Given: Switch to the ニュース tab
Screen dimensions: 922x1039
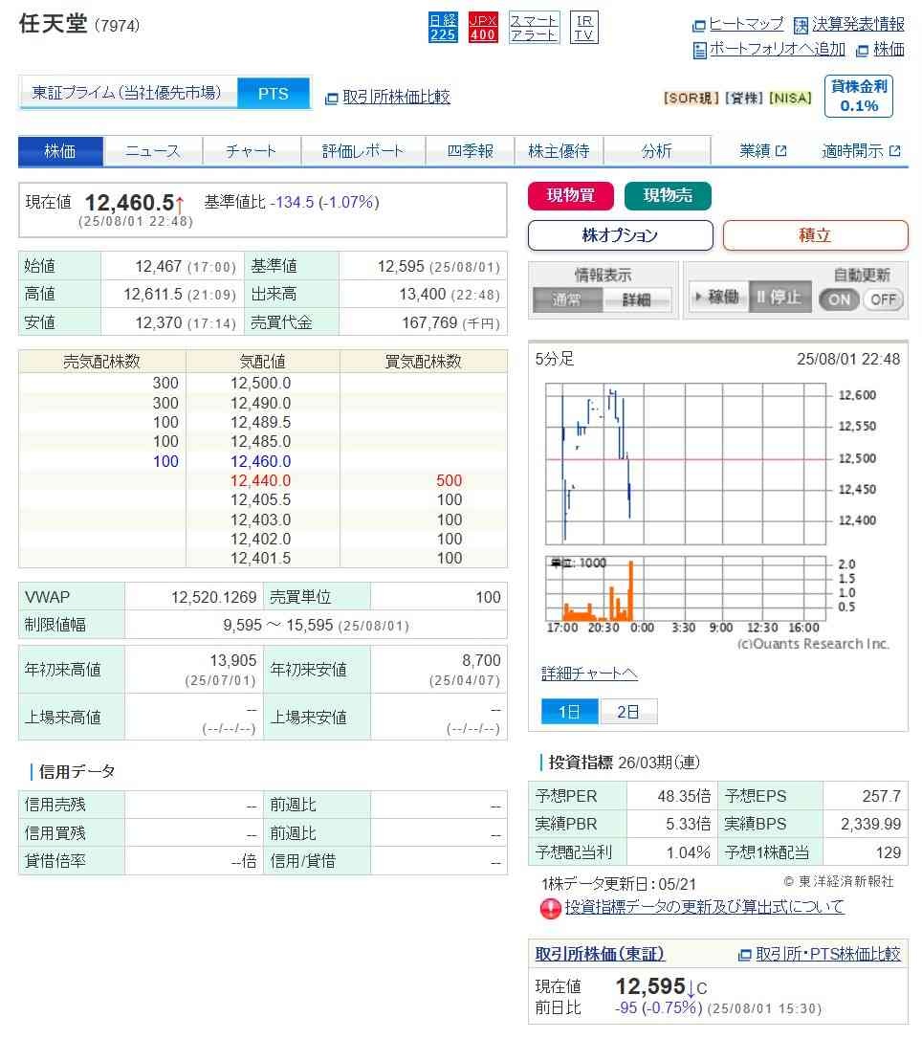Looking at the screenshot, I should tap(153, 151).
